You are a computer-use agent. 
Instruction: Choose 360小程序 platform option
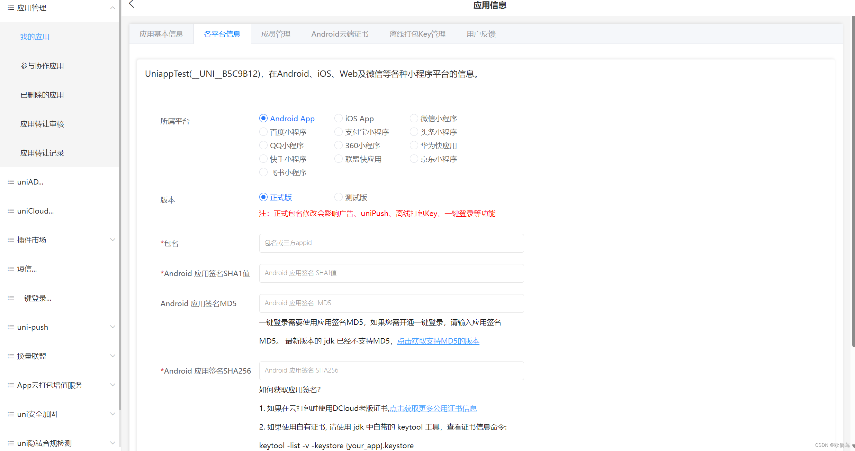click(x=339, y=145)
